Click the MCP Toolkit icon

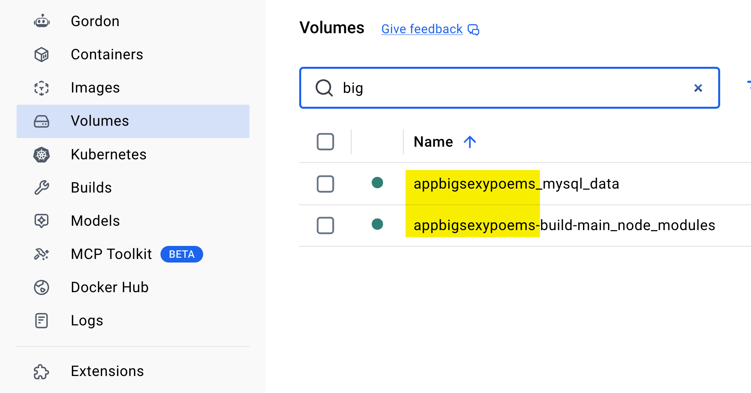[x=42, y=254]
